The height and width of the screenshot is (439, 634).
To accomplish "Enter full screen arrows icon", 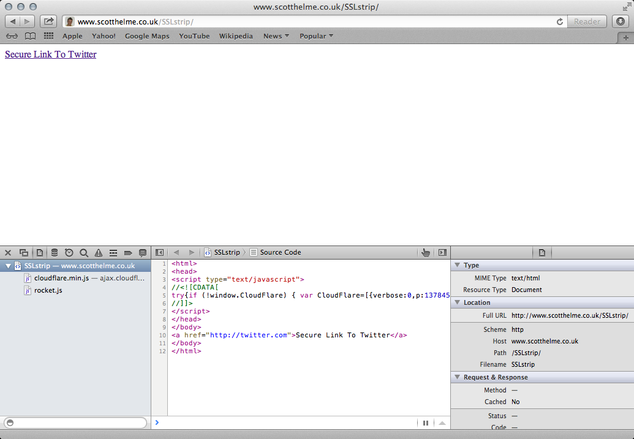I will point(626,7).
